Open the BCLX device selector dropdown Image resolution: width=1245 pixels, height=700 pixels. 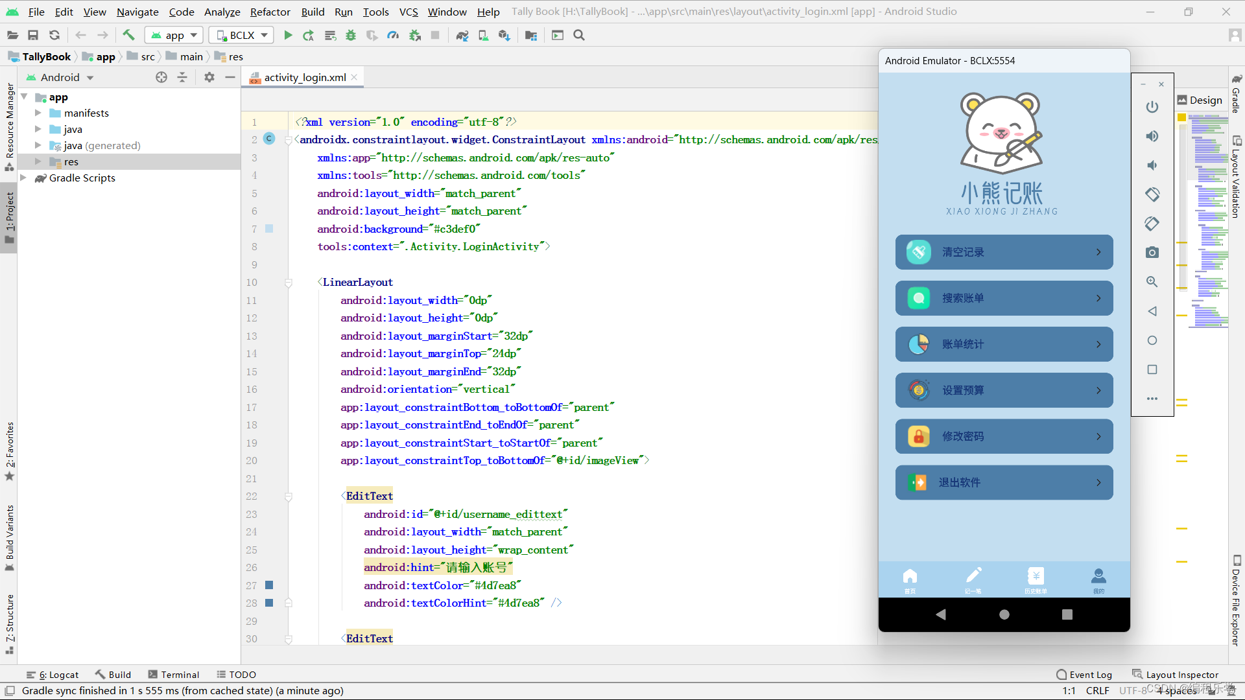[241, 35]
